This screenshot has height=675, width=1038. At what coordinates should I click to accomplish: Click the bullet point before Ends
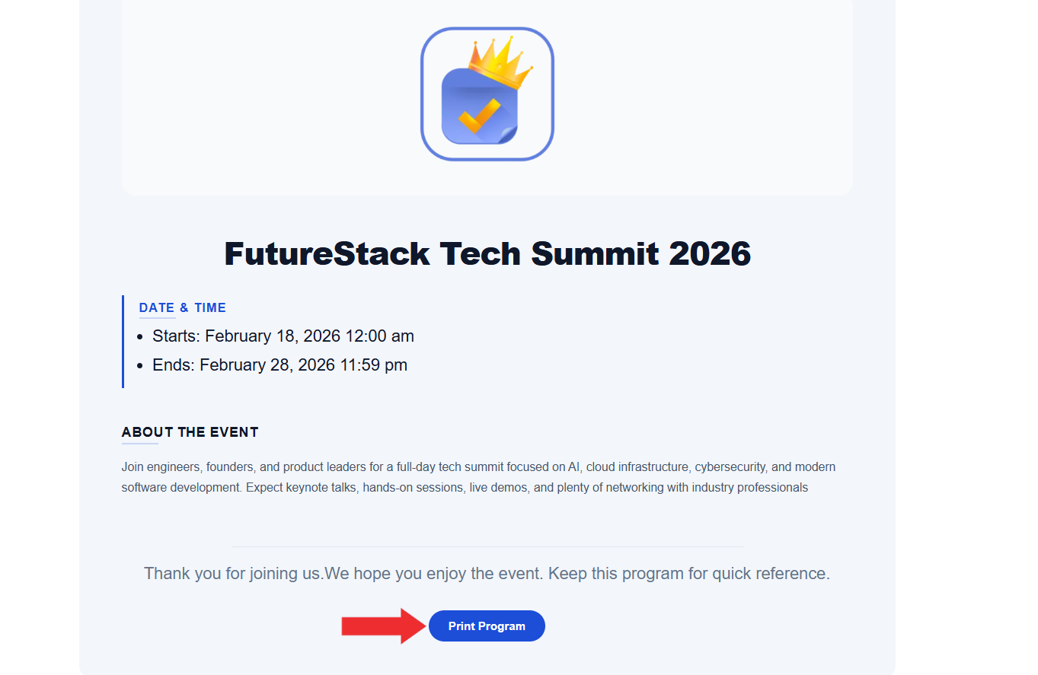pyautogui.click(x=139, y=365)
